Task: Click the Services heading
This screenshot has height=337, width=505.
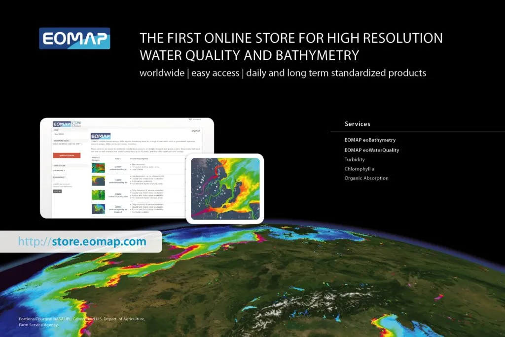Action: tap(357, 124)
